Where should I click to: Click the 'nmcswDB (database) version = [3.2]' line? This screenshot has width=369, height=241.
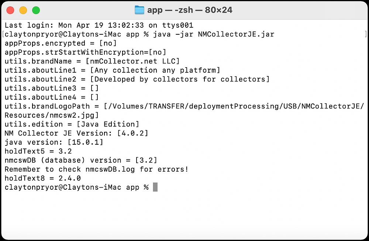click(x=81, y=160)
